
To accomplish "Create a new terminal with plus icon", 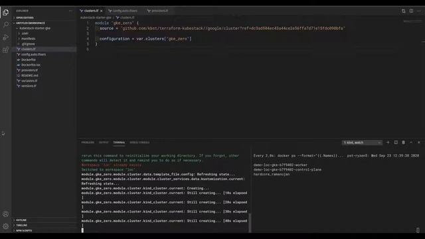I will tap(388, 142).
